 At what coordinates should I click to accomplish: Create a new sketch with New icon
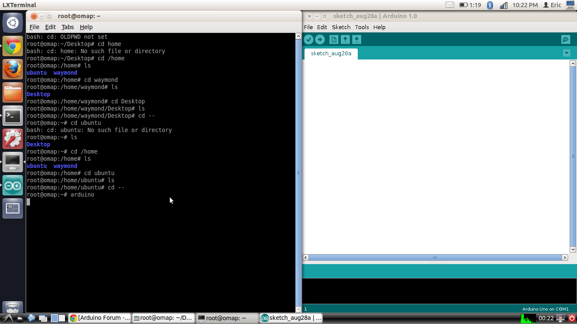[334, 40]
